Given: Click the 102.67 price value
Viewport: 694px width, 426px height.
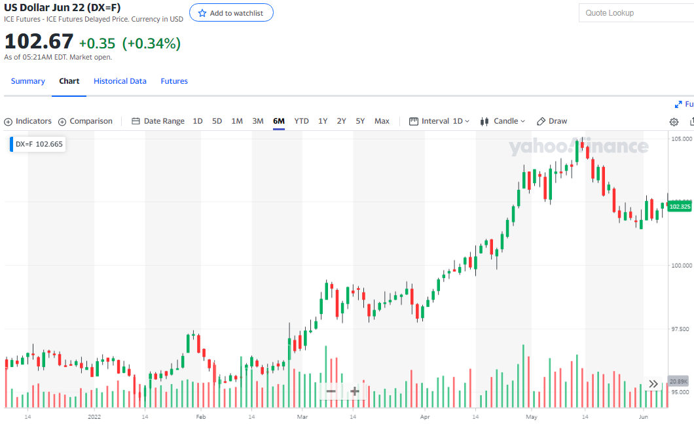Looking at the screenshot, I should [x=39, y=42].
